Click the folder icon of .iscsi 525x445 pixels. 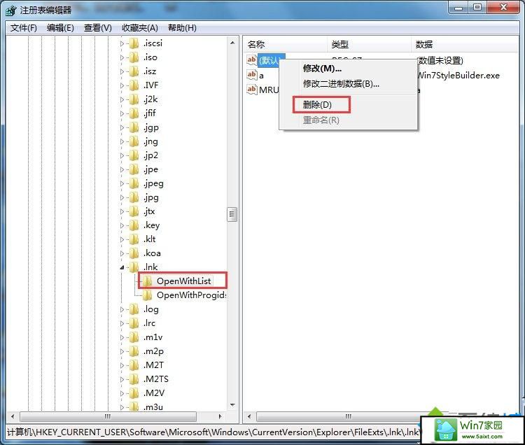coord(134,43)
